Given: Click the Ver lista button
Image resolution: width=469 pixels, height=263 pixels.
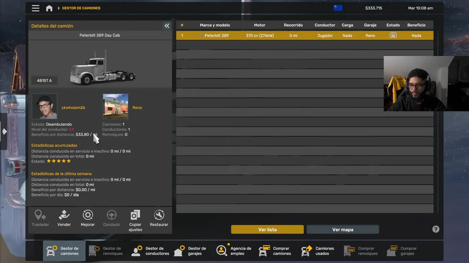Looking at the screenshot, I should [267, 229].
